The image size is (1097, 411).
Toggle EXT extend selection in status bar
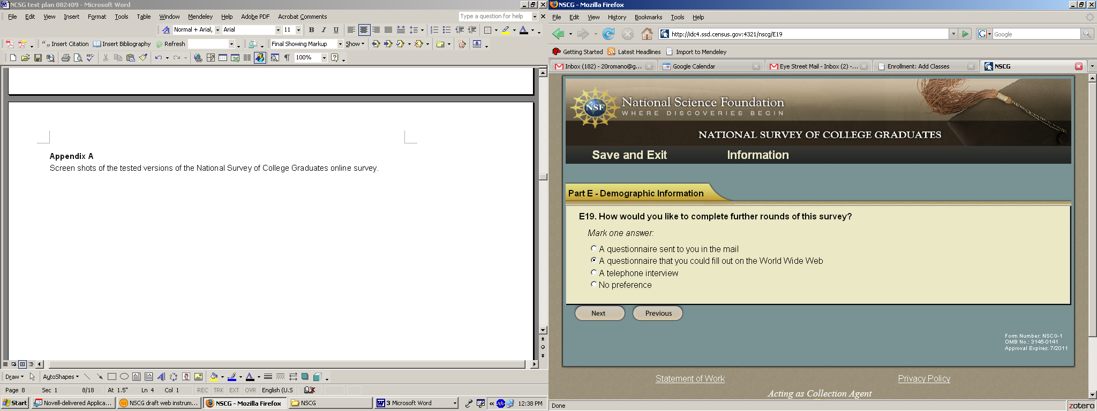point(234,391)
